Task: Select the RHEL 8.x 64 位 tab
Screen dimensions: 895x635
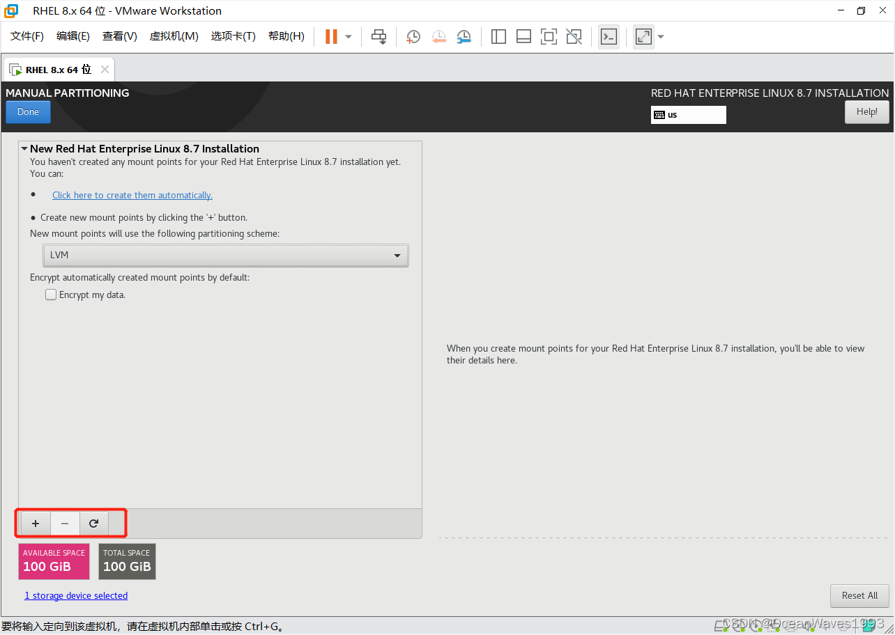Action: coord(59,70)
